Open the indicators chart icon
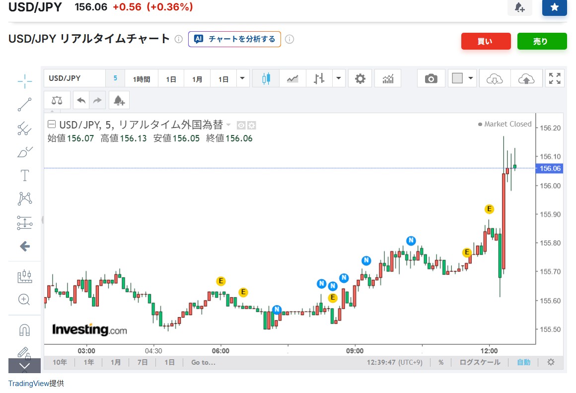Viewport: 576px width, 393px height. pyautogui.click(x=388, y=78)
